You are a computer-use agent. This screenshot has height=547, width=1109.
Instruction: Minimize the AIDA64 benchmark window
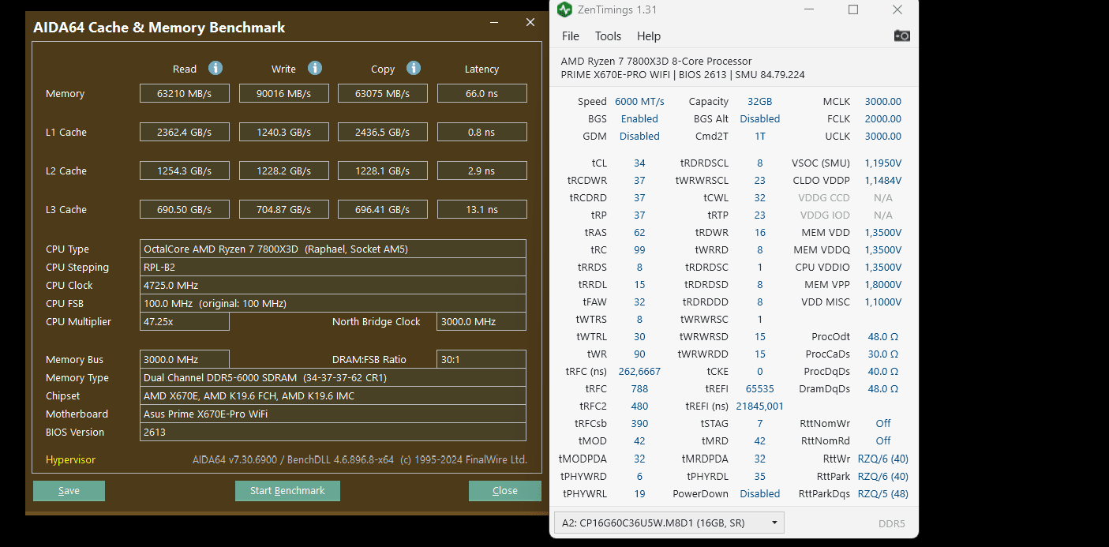tap(494, 23)
